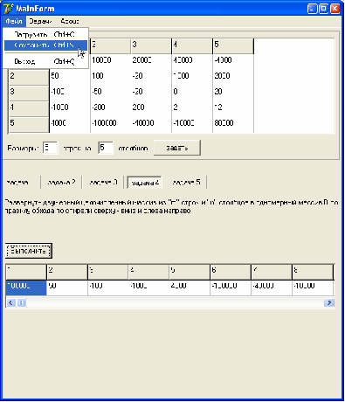Viewport: 345px width, 402px height.
Task: Select row header 3 in the matrix grid
Action: point(29,93)
